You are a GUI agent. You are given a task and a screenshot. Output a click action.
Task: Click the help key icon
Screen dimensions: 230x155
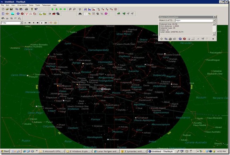32,9
